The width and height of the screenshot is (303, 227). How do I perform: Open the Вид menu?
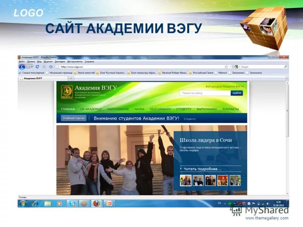coord(39,62)
